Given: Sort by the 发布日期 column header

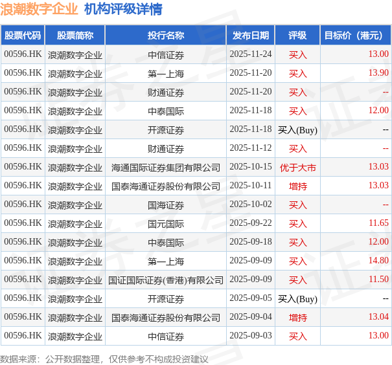Looking at the screenshot, I should 251,36.
